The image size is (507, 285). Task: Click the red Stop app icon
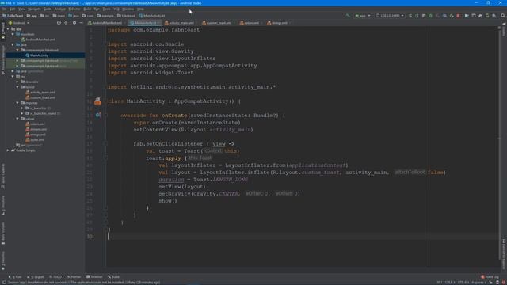[x=459, y=16]
